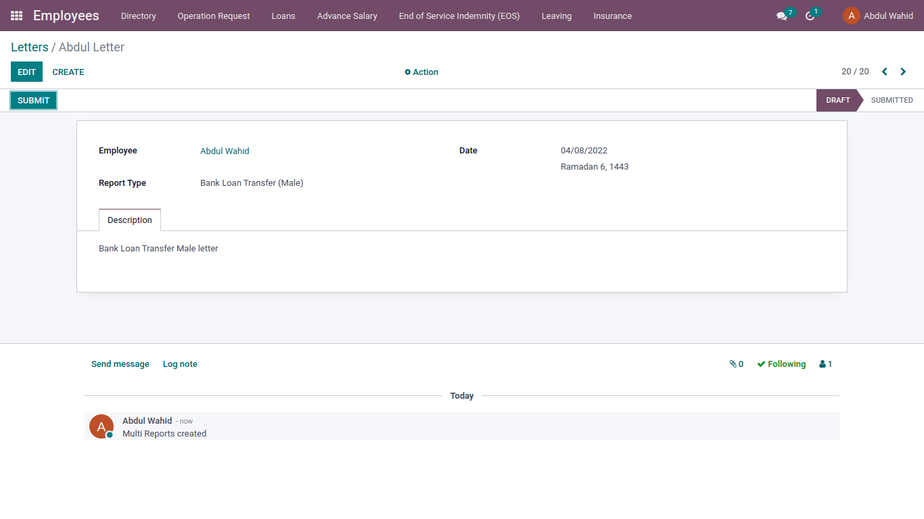Click Bank Loan Transfer (Male) value
The width and height of the screenshot is (924, 519).
click(x=252, y=183)
